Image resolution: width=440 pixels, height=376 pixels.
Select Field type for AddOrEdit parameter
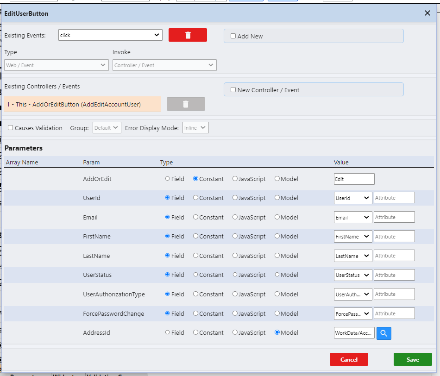pos(168,179)
